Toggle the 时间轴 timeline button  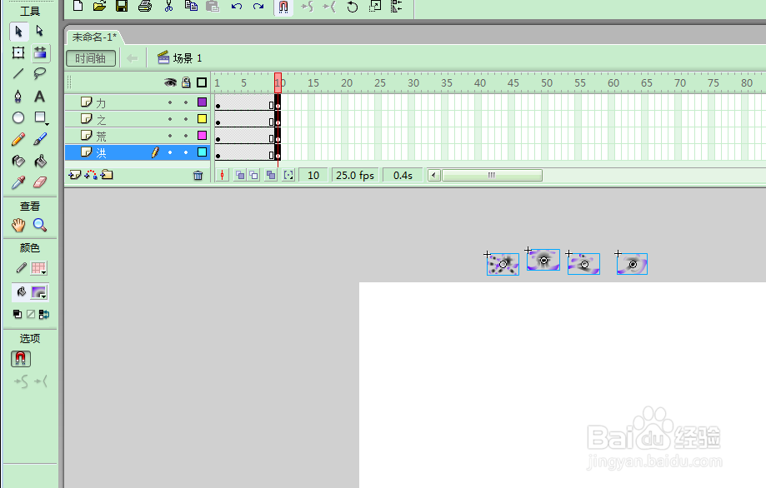[91, 58]
